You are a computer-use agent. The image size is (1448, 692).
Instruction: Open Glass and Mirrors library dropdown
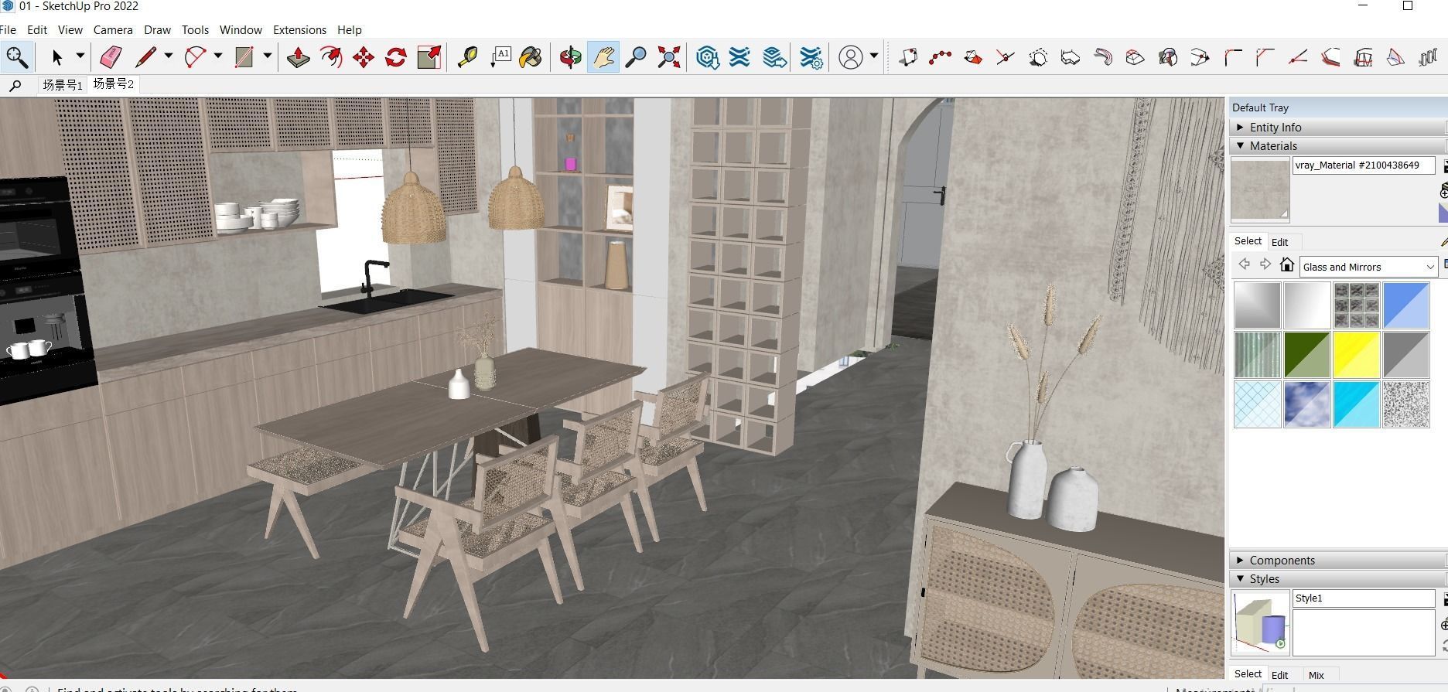click(x=1429, y=267)
